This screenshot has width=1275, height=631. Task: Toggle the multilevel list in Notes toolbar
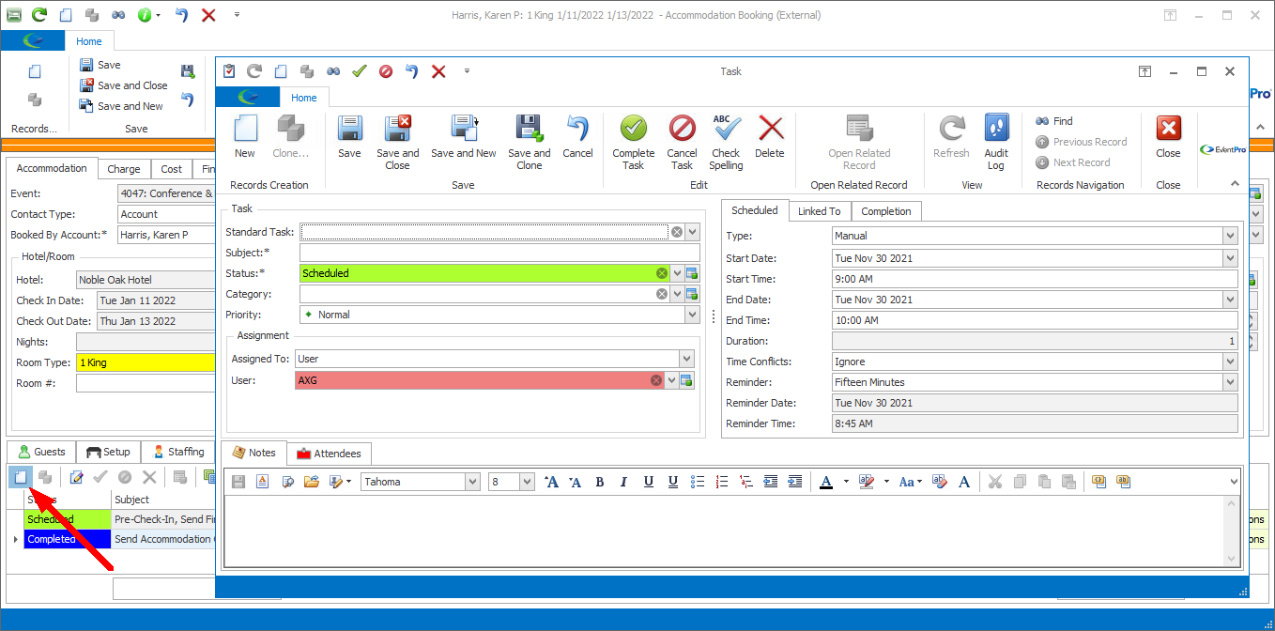click(746, 482)
